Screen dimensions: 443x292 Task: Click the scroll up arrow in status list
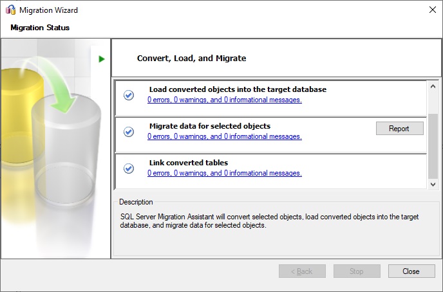click(433, 87)
